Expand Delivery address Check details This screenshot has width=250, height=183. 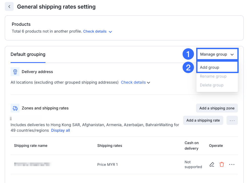(x=135, y=82)
